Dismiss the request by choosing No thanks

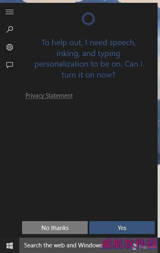tap(55, 228)
